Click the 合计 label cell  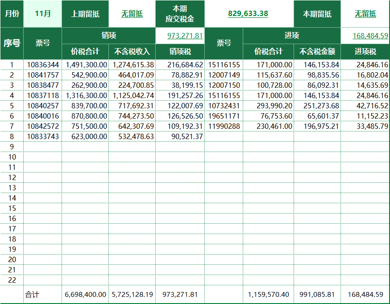tap(32, 295)
